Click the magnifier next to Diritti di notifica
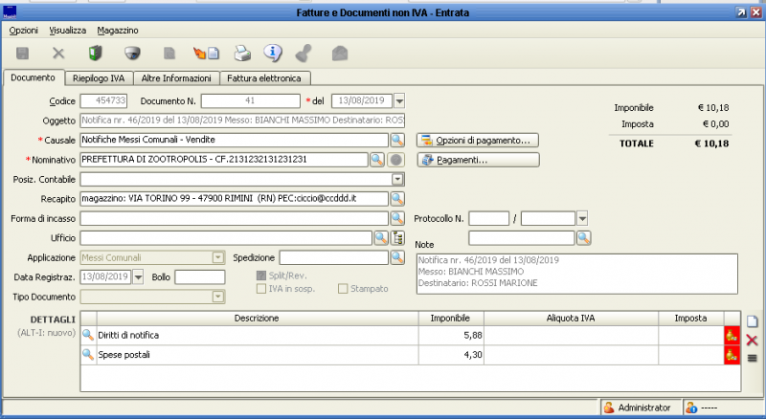Screen dimensions: 766x419 (88, 335)
